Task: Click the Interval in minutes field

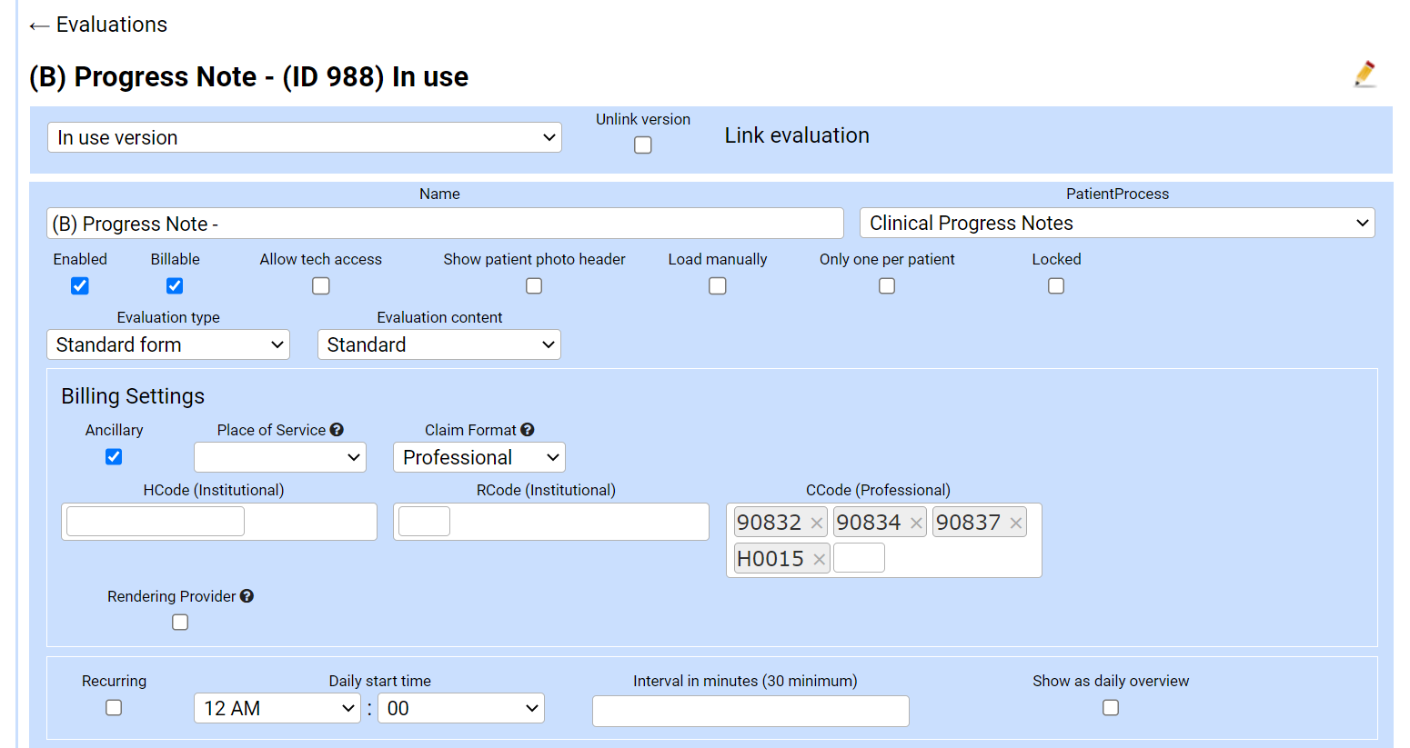Action: tap(750, 711)
